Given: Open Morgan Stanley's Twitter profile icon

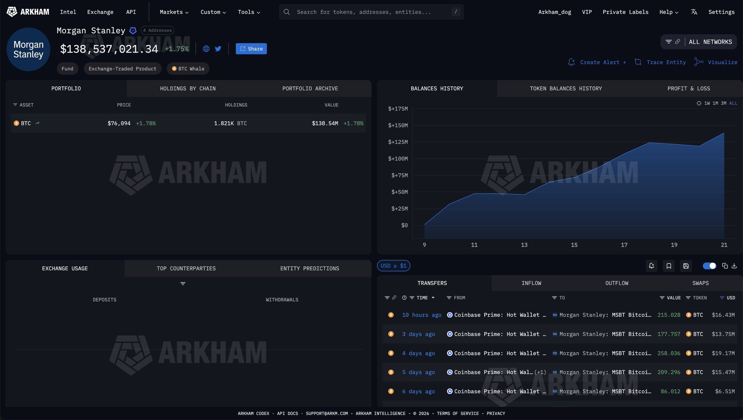Looking at the screenshot, I should click(218, 49).
